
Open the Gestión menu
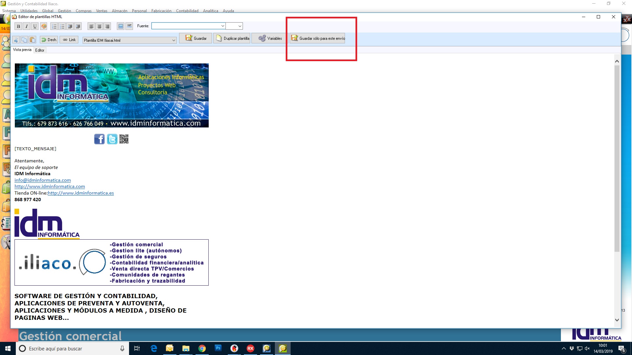coord(65,11)
